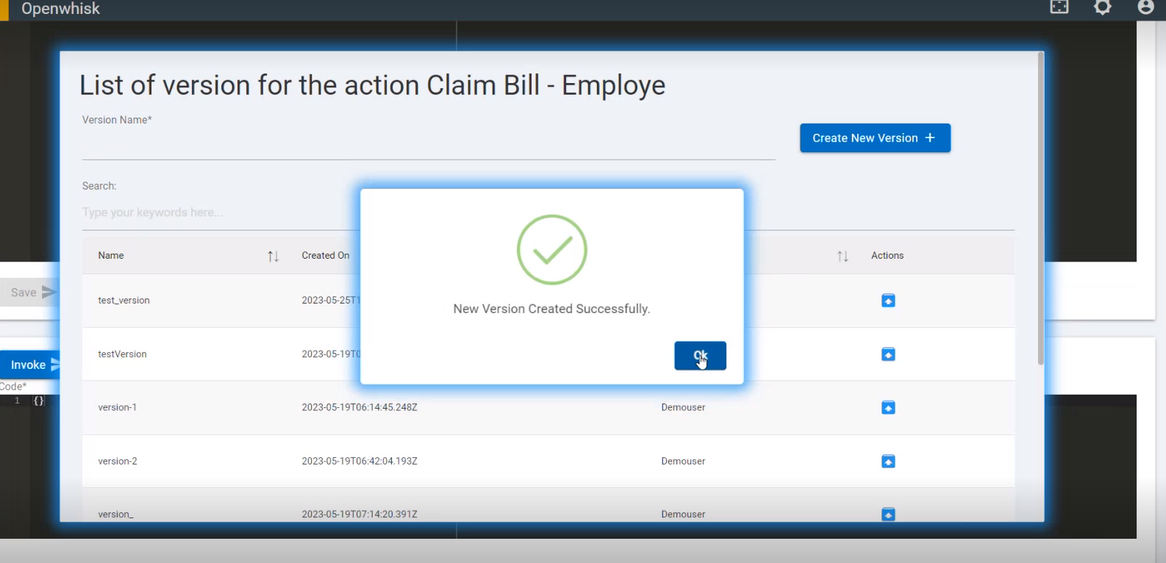Select the test_version name cell
1166x563 pixels.
point(124,301)
